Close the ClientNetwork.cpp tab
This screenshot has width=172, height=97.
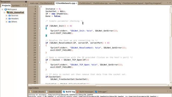[76, 3]
